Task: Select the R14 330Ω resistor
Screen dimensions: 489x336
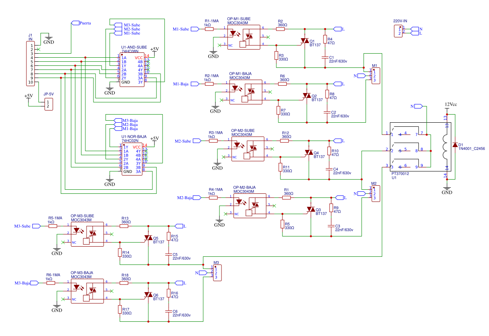Action: click(x=120, y=252)
